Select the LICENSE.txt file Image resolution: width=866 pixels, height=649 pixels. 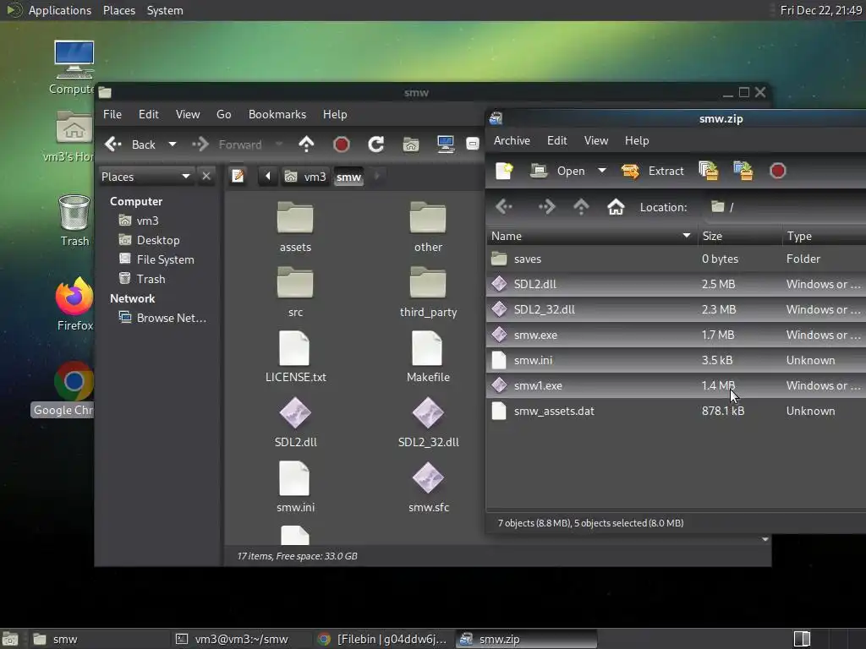coord(295,357)
